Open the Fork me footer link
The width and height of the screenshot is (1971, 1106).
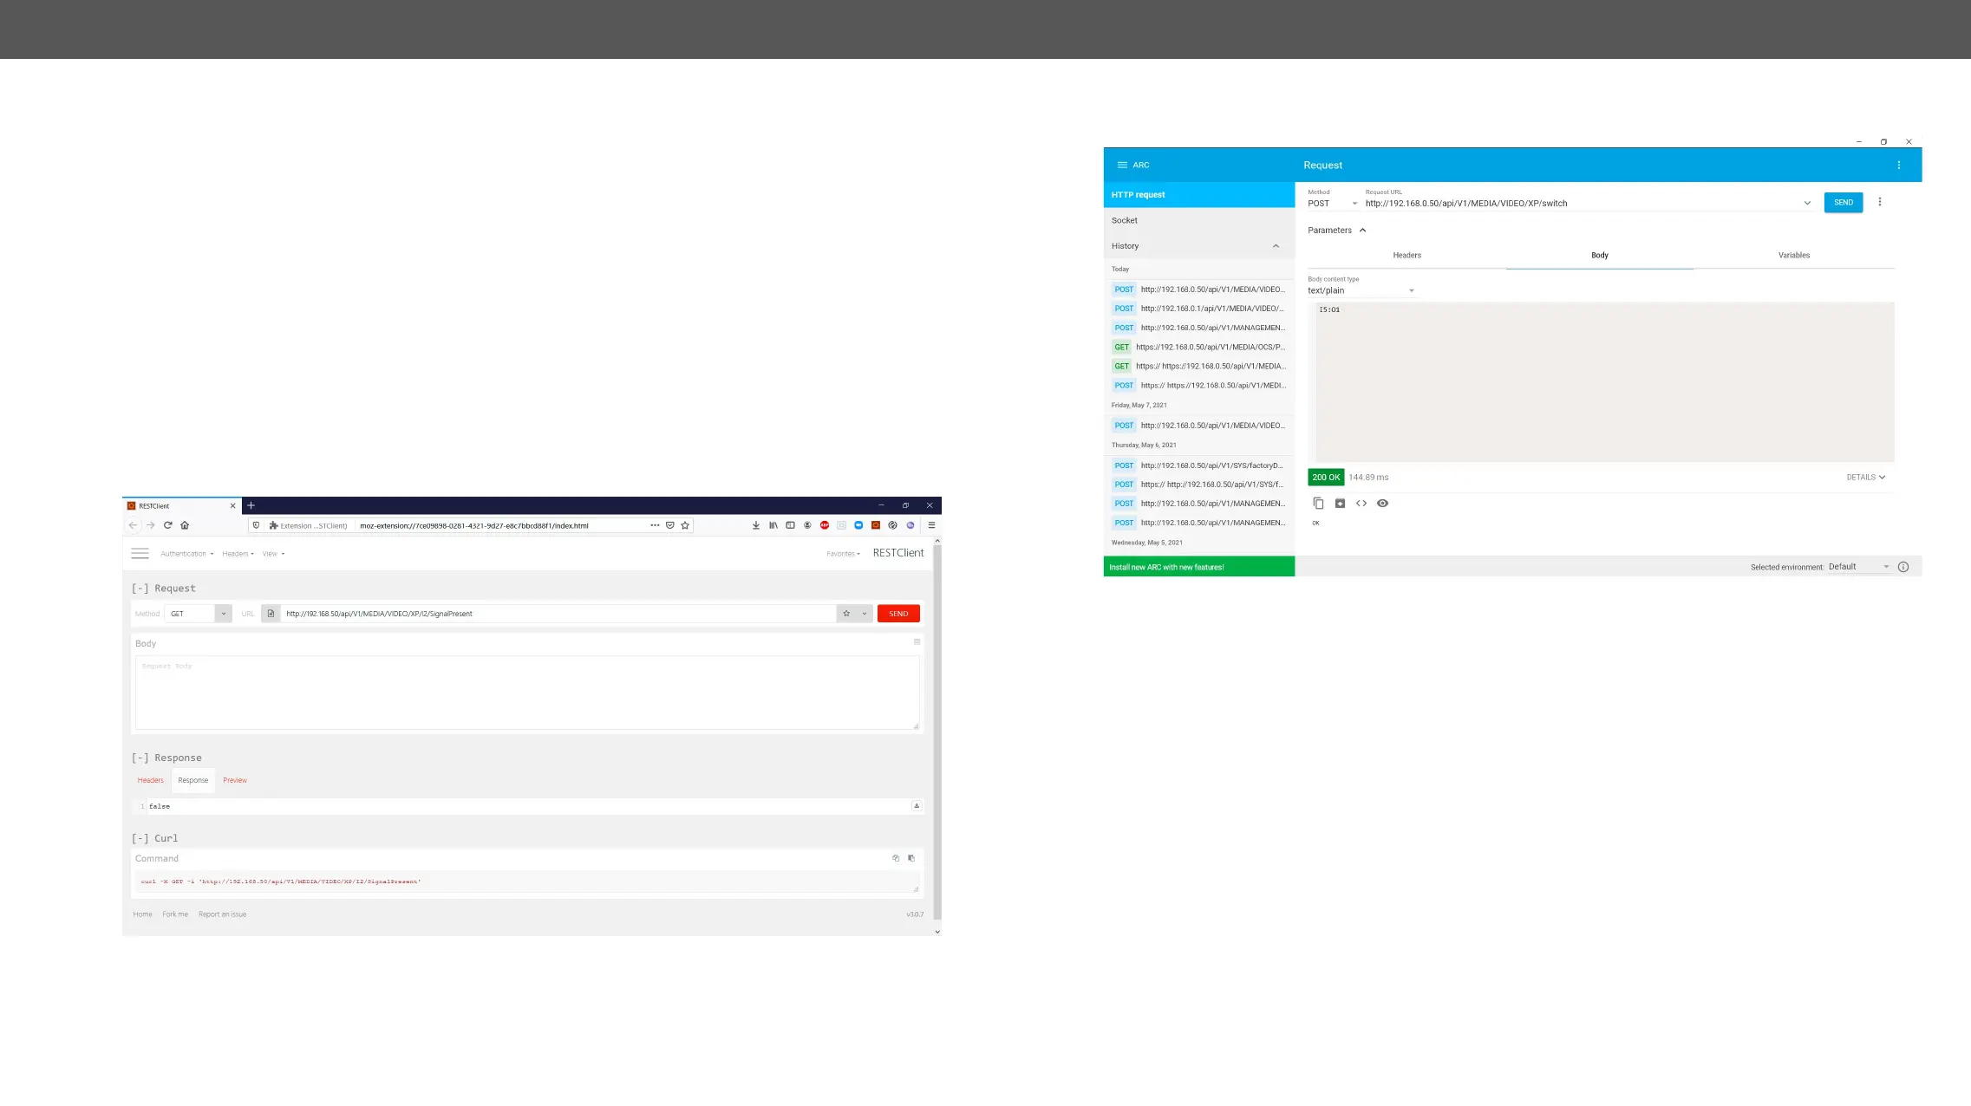point(175,914)
